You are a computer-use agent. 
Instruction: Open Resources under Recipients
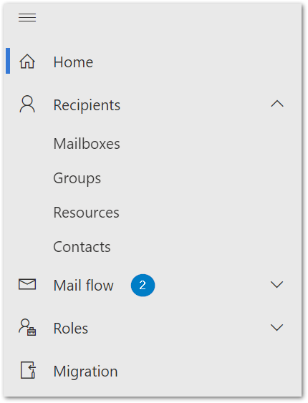[x=87, y=213]
